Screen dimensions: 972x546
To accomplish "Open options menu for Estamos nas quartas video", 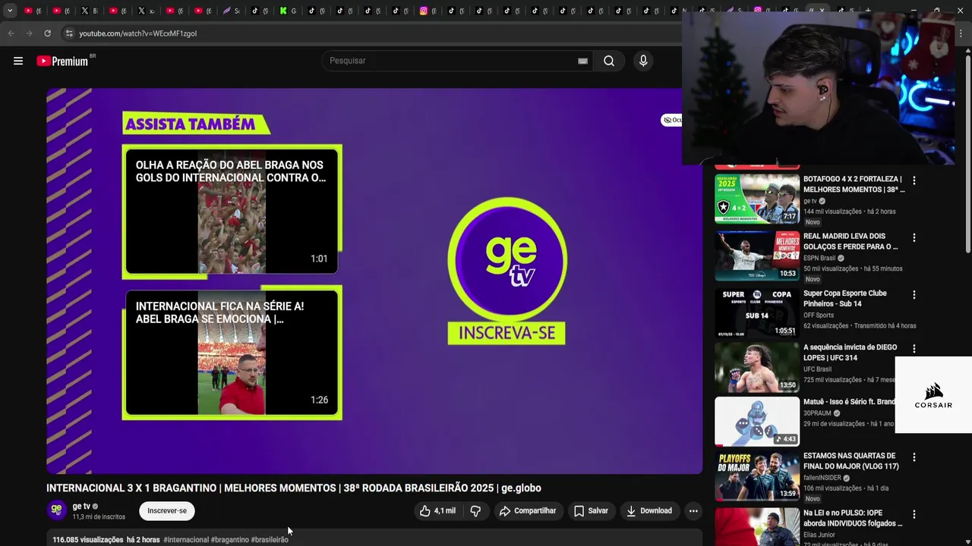I will click(x=914, y=457).
